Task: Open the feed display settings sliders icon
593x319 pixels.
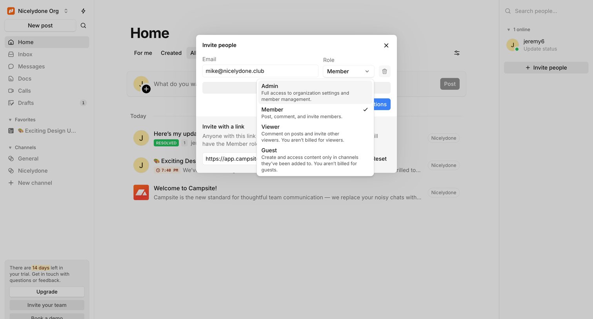Action: tap(457, 53)
